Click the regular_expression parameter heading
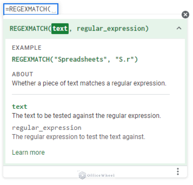Image resolution: width=193 pixels, height=185 pixels. 47,128
